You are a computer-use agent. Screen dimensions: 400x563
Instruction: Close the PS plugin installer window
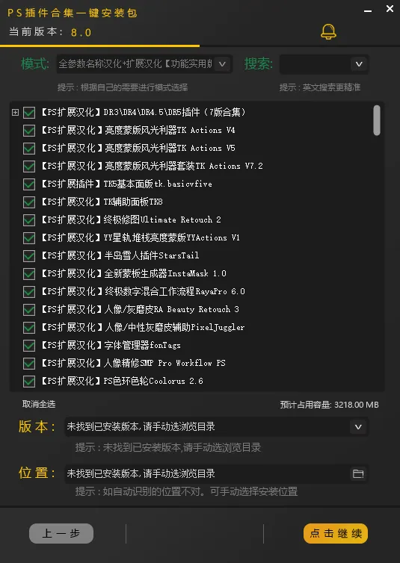click(x=390, y=9)
